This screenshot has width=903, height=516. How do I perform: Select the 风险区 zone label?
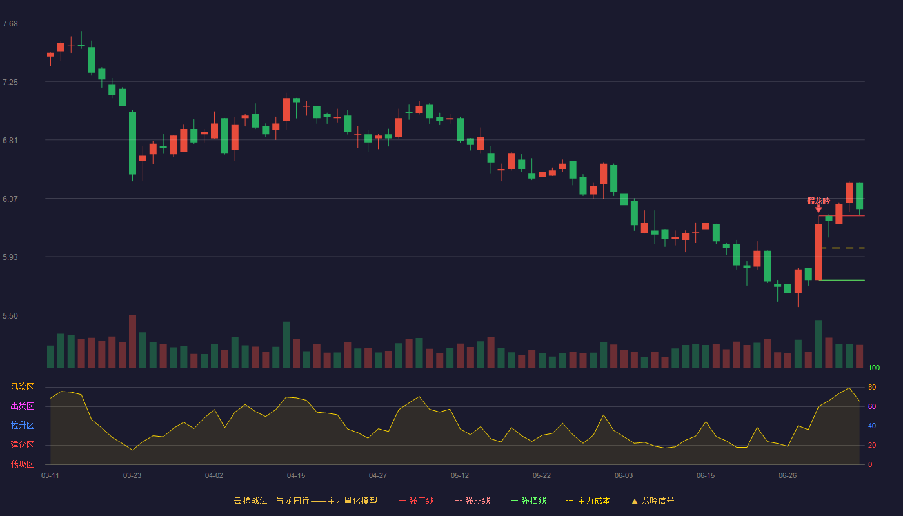[22, 387]
